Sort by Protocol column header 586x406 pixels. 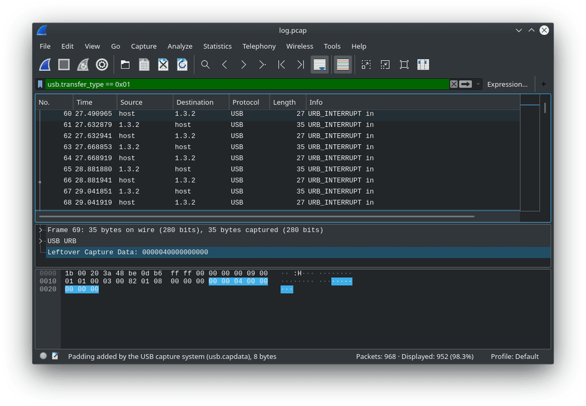[x=249, y=102]
